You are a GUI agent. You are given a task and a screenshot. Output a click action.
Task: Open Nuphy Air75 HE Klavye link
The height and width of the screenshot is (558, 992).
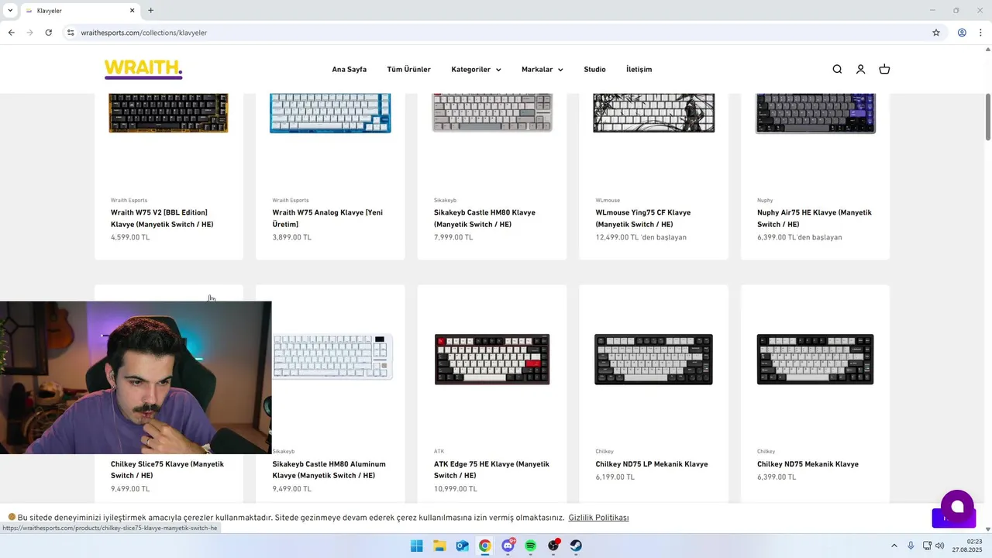pos(815,219)
